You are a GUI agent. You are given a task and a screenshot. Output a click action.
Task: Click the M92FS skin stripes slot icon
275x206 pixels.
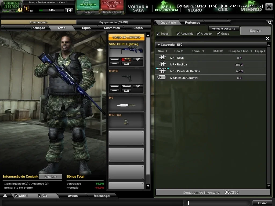tap(138, 86)
